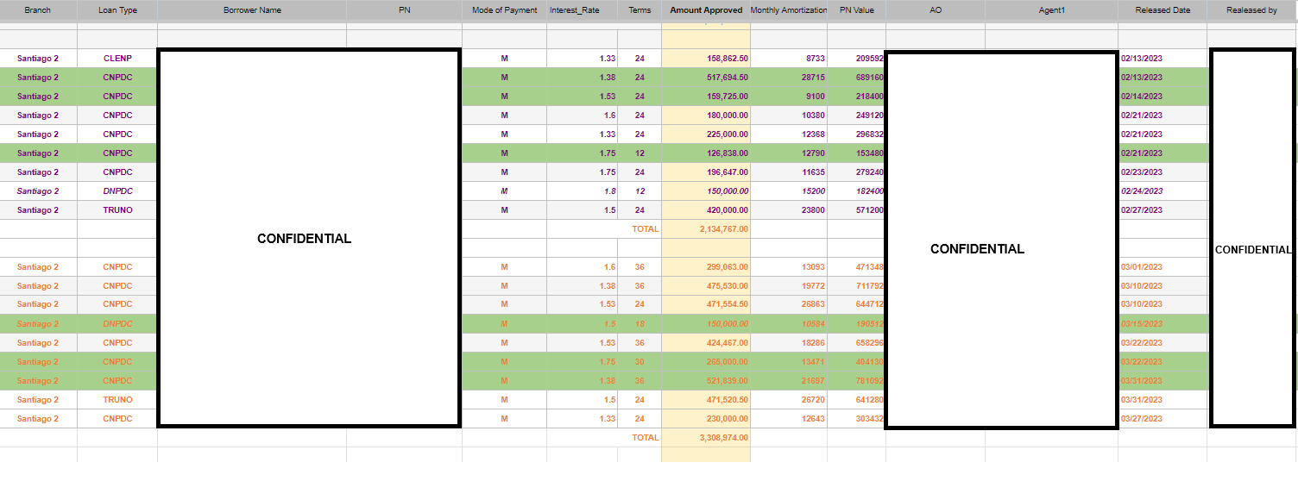Viewport: 1298px width, 481px height.
Task: Select released date 03/15/2023
Action: click(x=1163, y=324)
